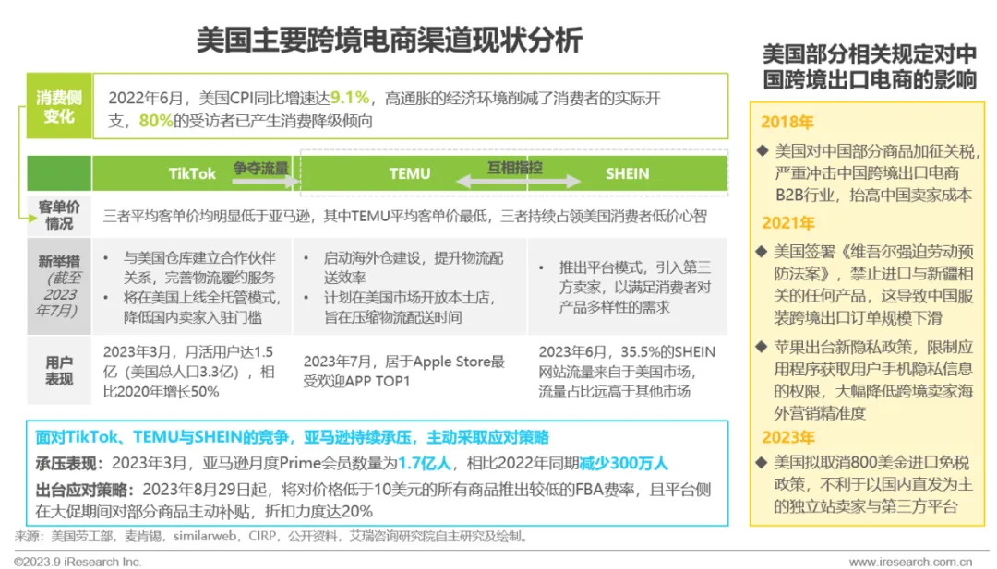
Task: Click the bullet 计划在美国市场开放本土店
Action: pos(410,307)
